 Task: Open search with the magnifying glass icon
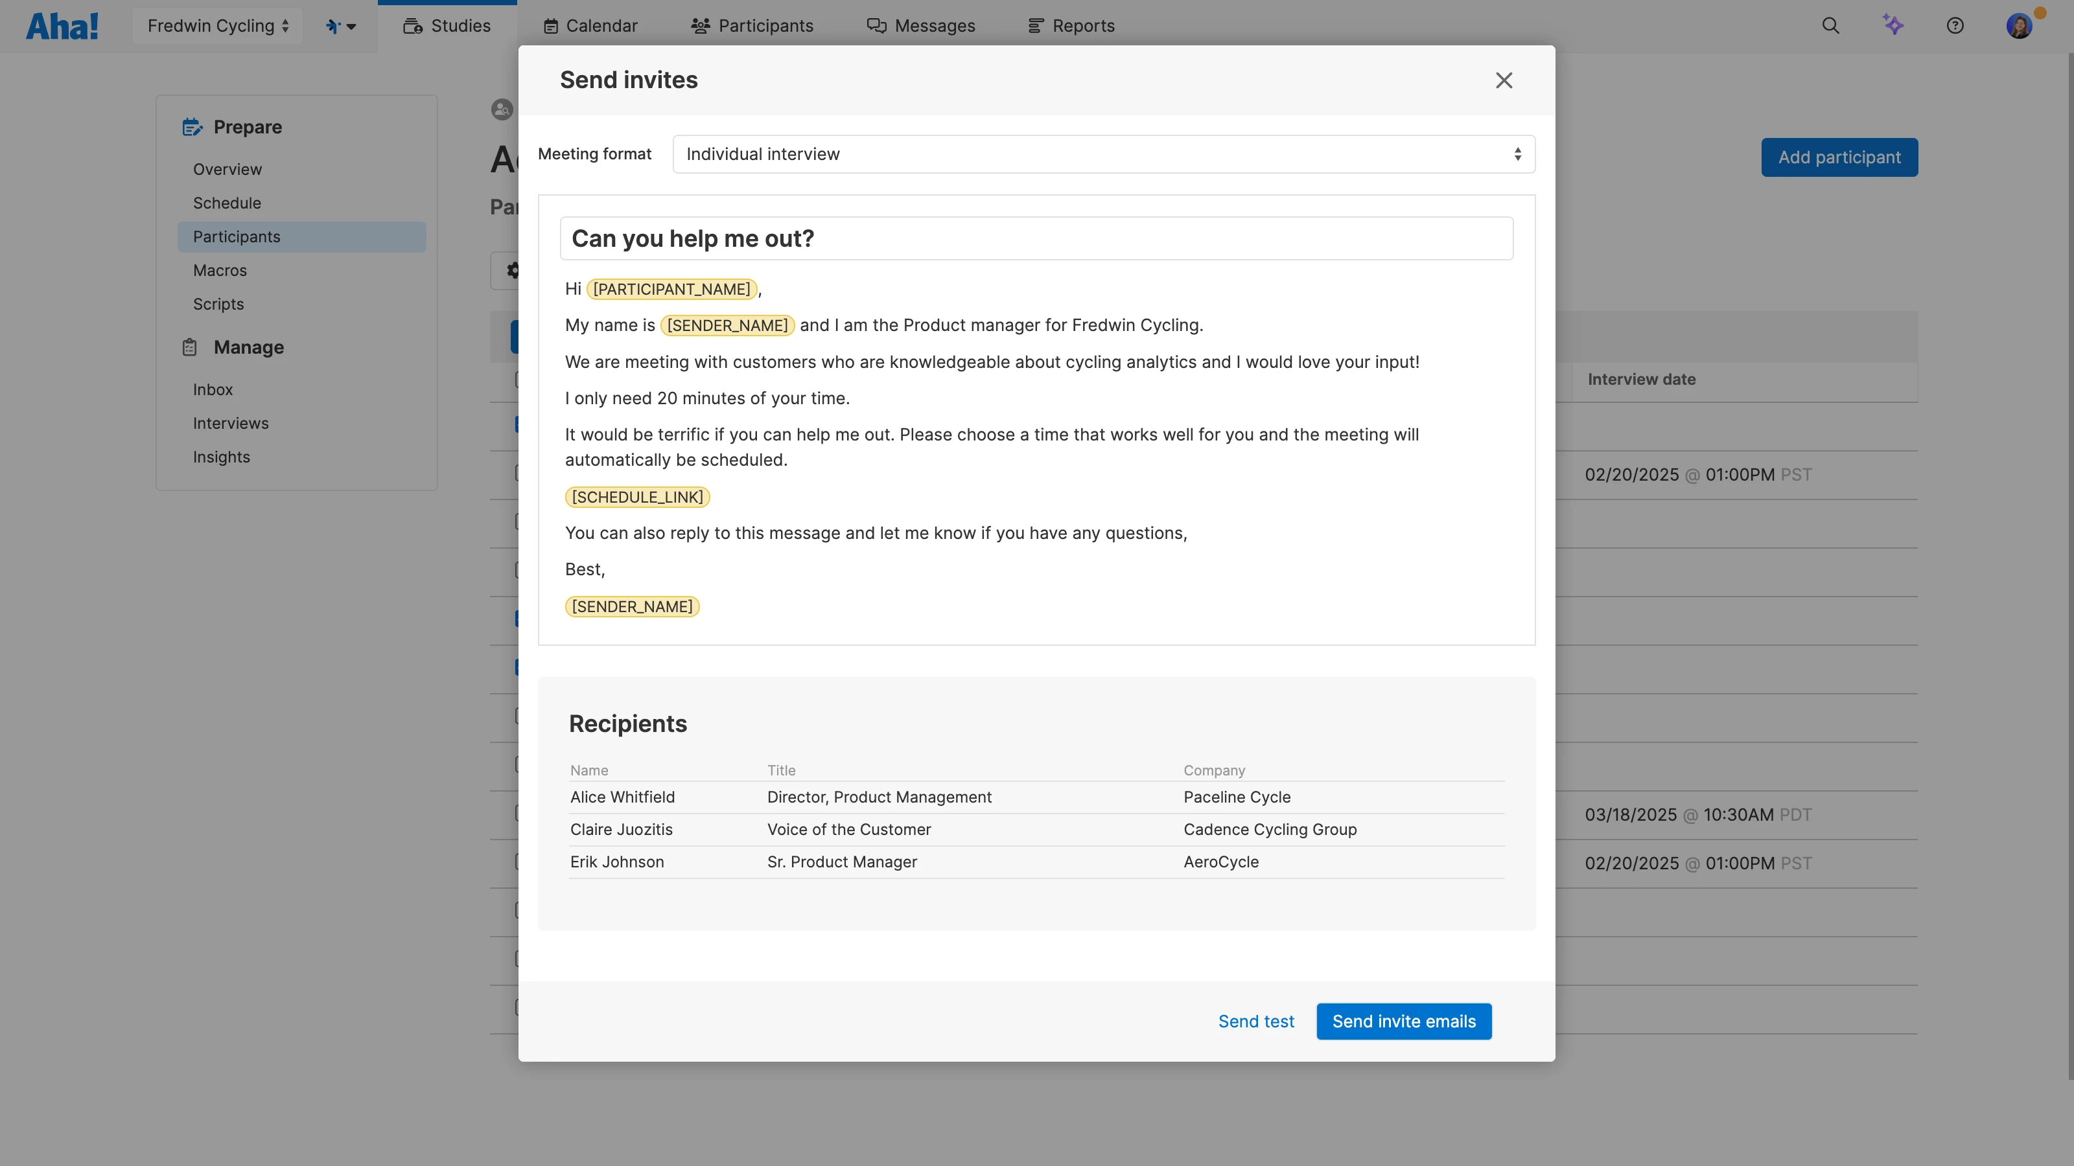click(x=1830, y=25)
